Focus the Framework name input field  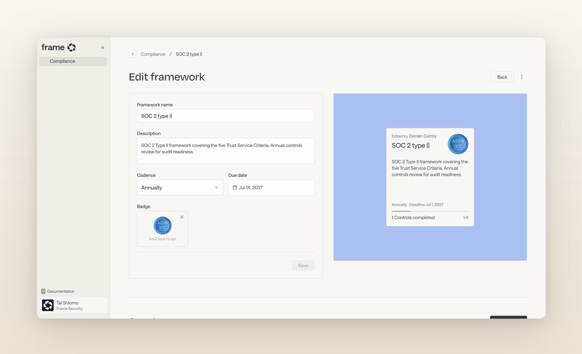(x=225, y=116)
